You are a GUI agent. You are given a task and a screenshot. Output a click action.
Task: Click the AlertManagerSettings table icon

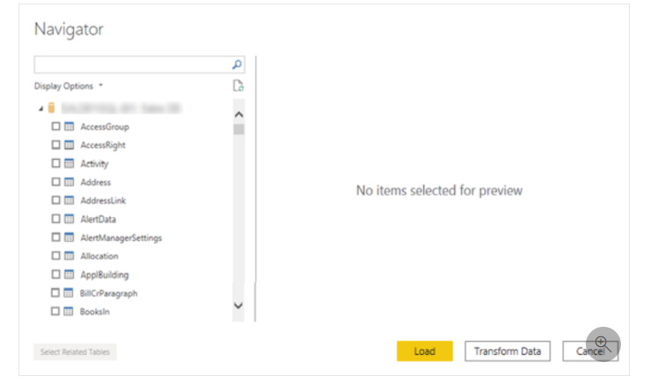pos(69,237)
